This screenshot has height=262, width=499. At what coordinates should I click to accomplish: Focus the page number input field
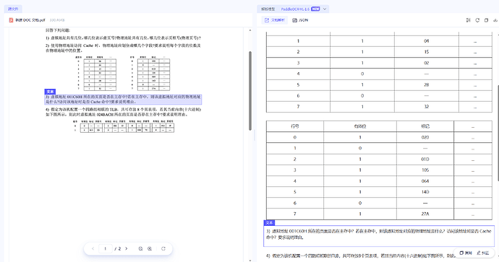[106, 249]
